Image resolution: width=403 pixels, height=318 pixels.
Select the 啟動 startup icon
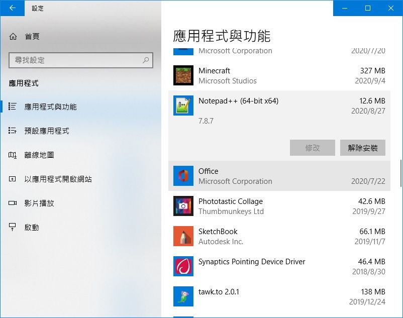click(13, 227)
